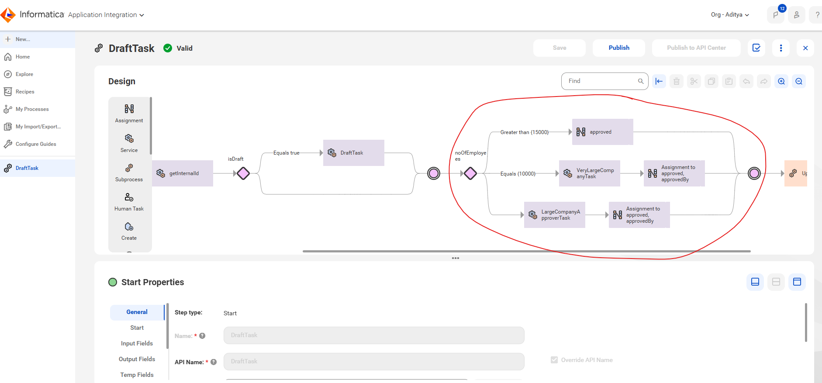Open the Application Integration service dropdown
This screenshot has width=822, height=383.
pyautogui.click(x=106, y=15)
